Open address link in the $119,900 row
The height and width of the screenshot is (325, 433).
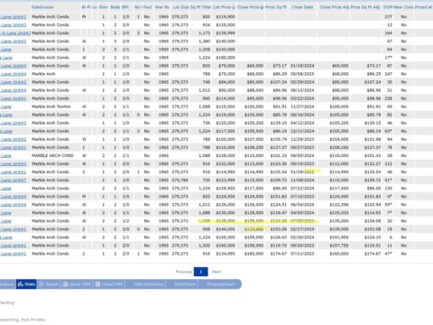click(14, 16)
